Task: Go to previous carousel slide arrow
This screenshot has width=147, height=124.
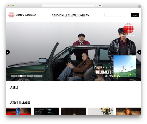Action: point(8,52)
